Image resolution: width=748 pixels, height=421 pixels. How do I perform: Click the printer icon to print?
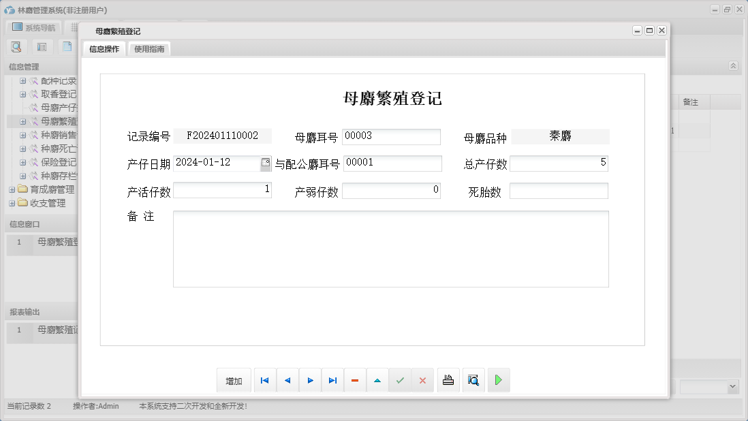coord(448,381)
